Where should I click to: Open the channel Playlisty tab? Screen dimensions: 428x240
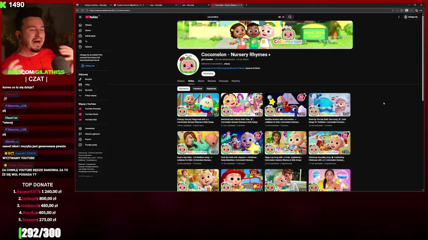[x=236, y=81]
